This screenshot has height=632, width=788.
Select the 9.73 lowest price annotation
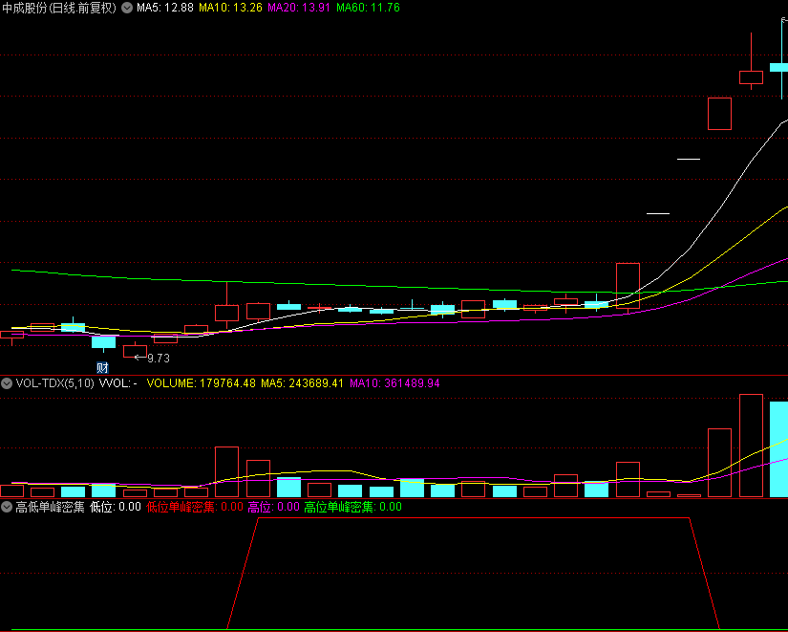(x=159, y=359)
